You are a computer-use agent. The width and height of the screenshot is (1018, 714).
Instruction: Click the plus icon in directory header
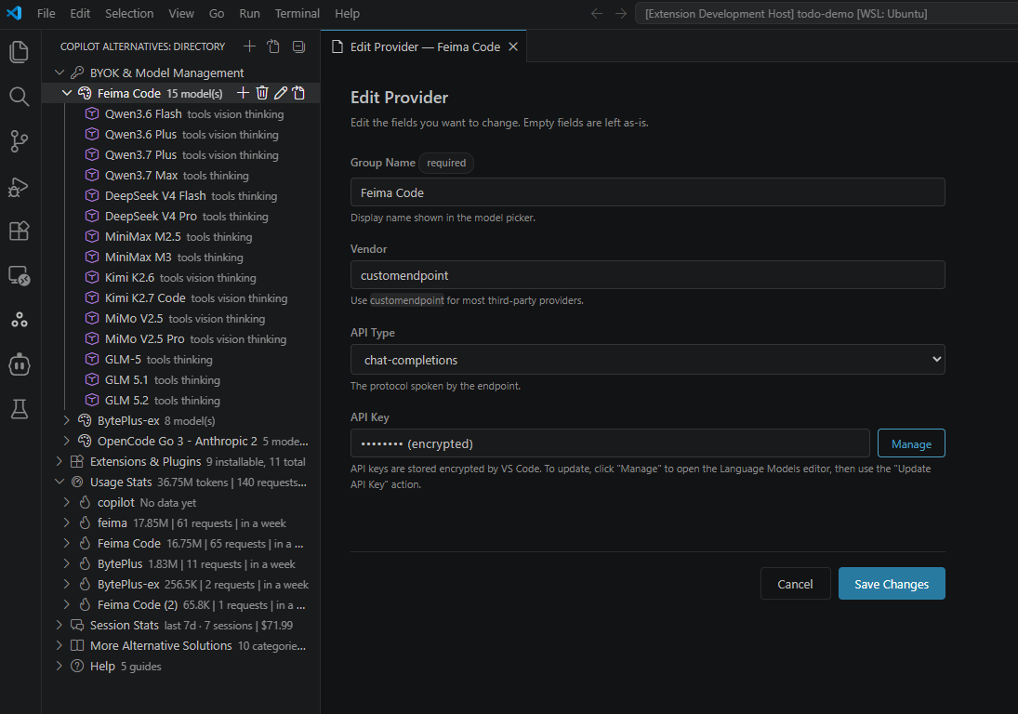[249, 46]
